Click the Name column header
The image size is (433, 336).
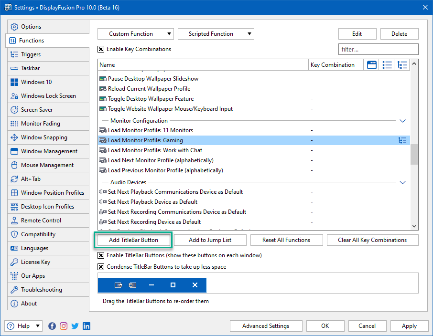pyautogui.click(x=203, y=65)
